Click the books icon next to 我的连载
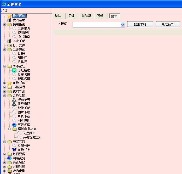This screenshot has height=174, width=182. 9,20
